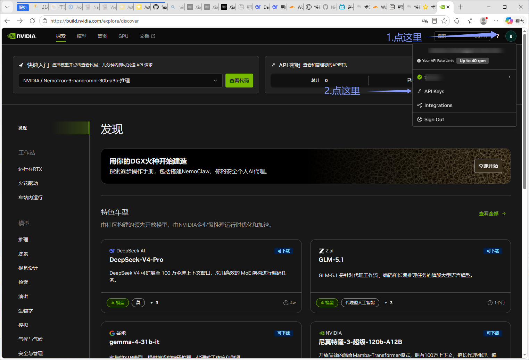The width and height of the screenshot is (529, 360).
Task: Open the GLM-5.1 model card title
Action: tap(331, 260)
